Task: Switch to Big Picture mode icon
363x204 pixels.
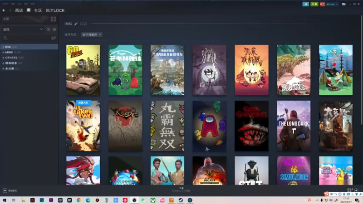Action: click(x=344, y=4)
